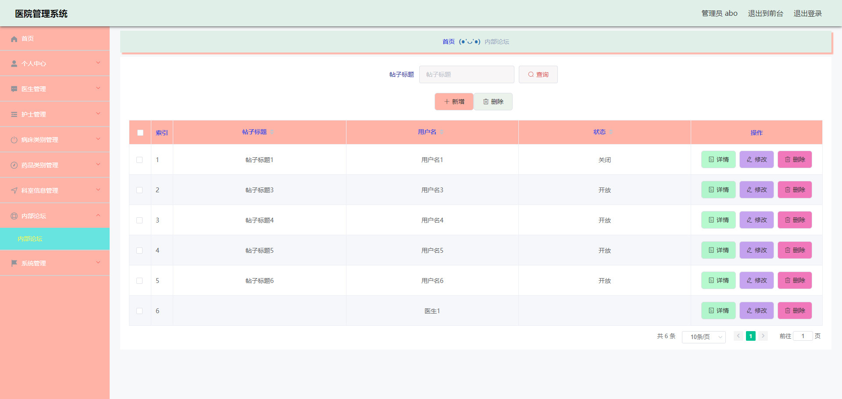This screenshot has width=842, height=399.
Task: Click the 医生管理 chat icon
Action: (x=14, y=89)
